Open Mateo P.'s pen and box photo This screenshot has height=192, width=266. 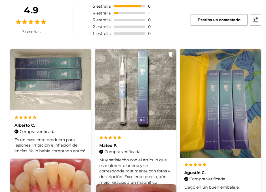136,89
